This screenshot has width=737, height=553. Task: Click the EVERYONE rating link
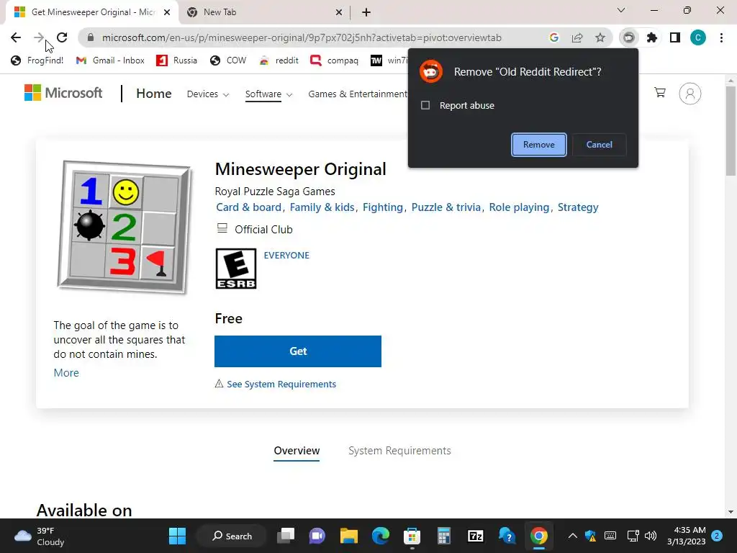tap(286, 256)
